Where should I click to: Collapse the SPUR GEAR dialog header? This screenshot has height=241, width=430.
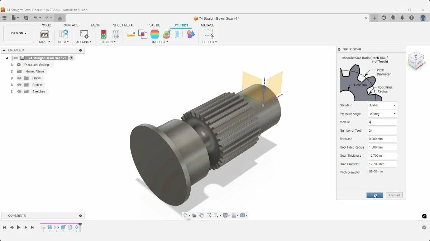pos(339,49)
